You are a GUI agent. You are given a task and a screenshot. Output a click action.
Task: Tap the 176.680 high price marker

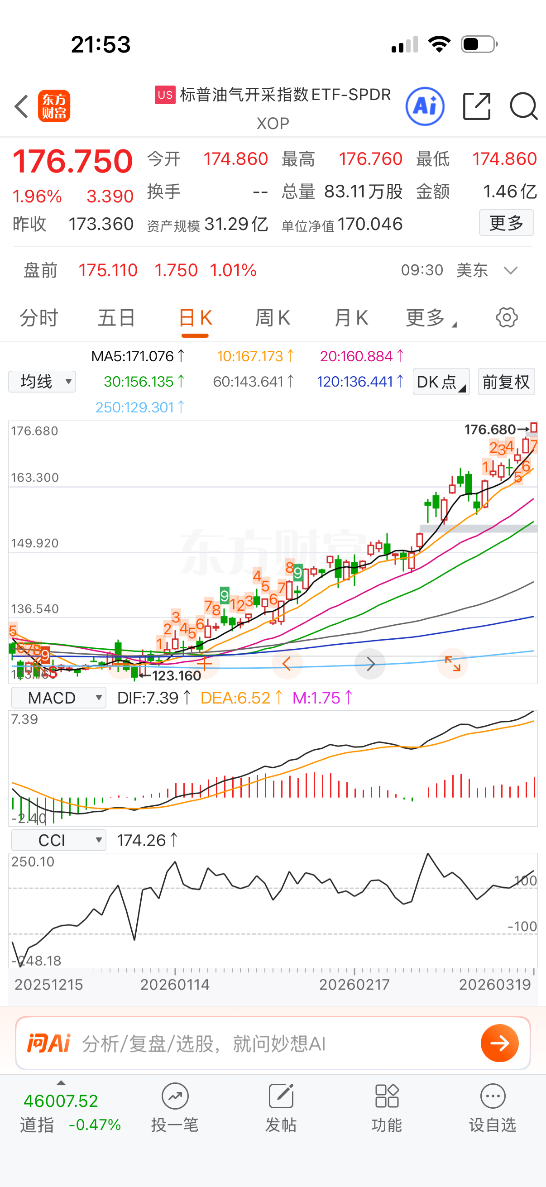coord(497,430)
